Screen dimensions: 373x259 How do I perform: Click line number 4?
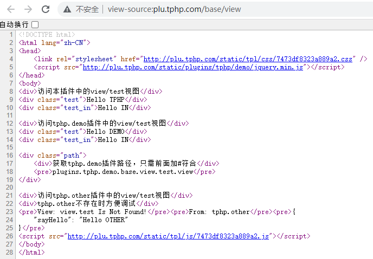(x=11, y=59)
